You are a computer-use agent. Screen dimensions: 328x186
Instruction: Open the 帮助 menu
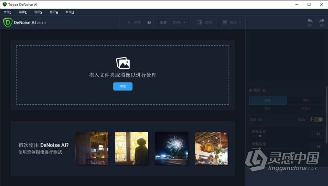69,12
